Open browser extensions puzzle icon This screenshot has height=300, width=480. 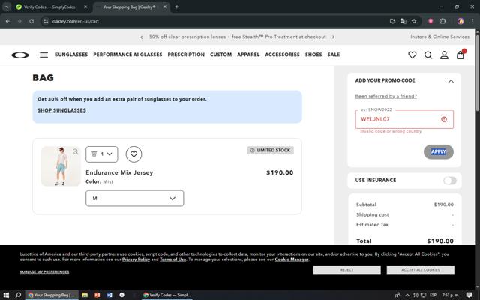point(442,21)
